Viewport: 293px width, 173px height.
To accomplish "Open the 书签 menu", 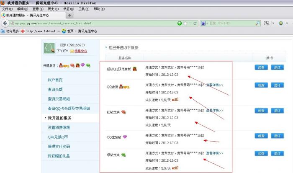I will point(69,9).
